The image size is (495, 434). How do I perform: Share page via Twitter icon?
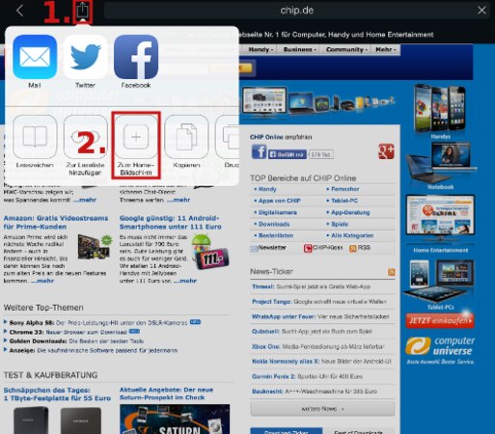85,57
